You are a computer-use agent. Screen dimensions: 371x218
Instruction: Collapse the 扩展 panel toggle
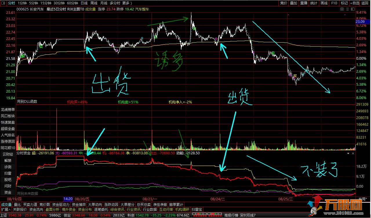coord(6,210)
